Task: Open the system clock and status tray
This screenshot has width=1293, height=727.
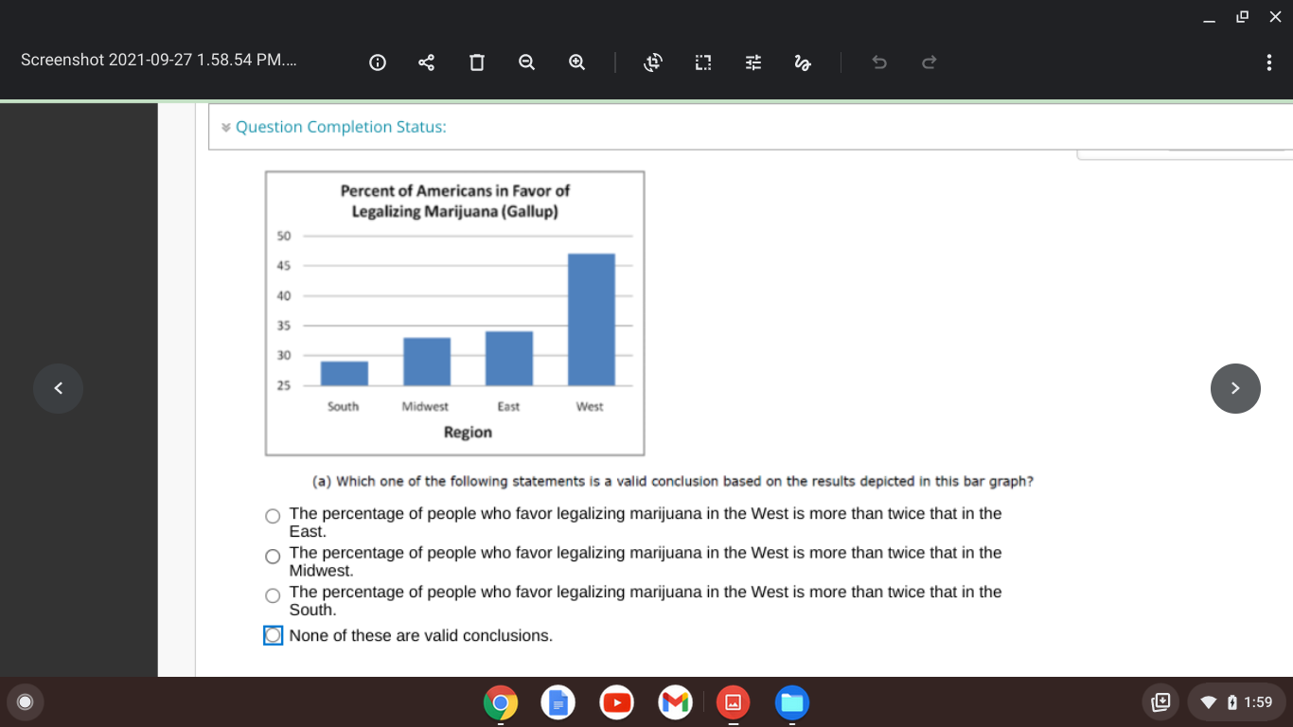Action: pyautogui.click(x=1237, y=702)
